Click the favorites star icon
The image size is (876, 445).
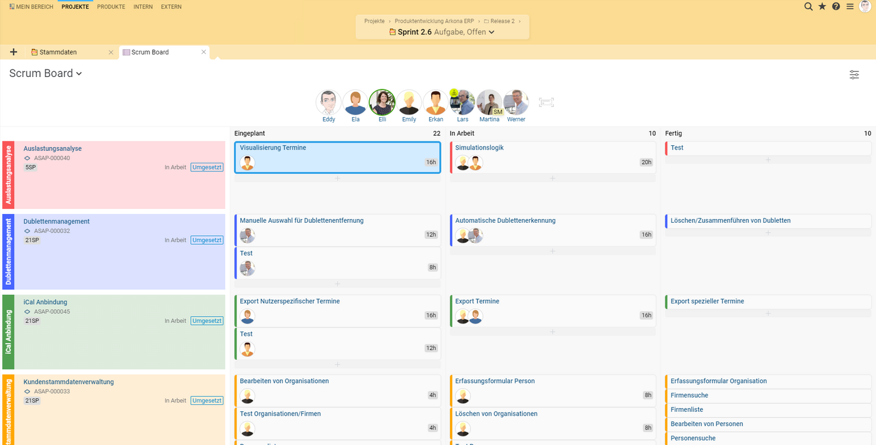click(822, 6)
